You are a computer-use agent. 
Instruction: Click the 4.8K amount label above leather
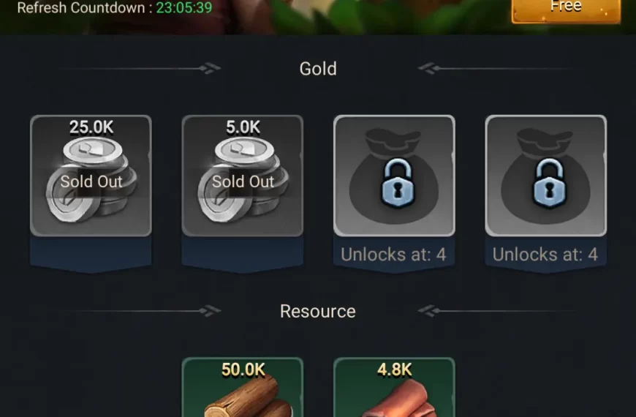pos(394,370)
